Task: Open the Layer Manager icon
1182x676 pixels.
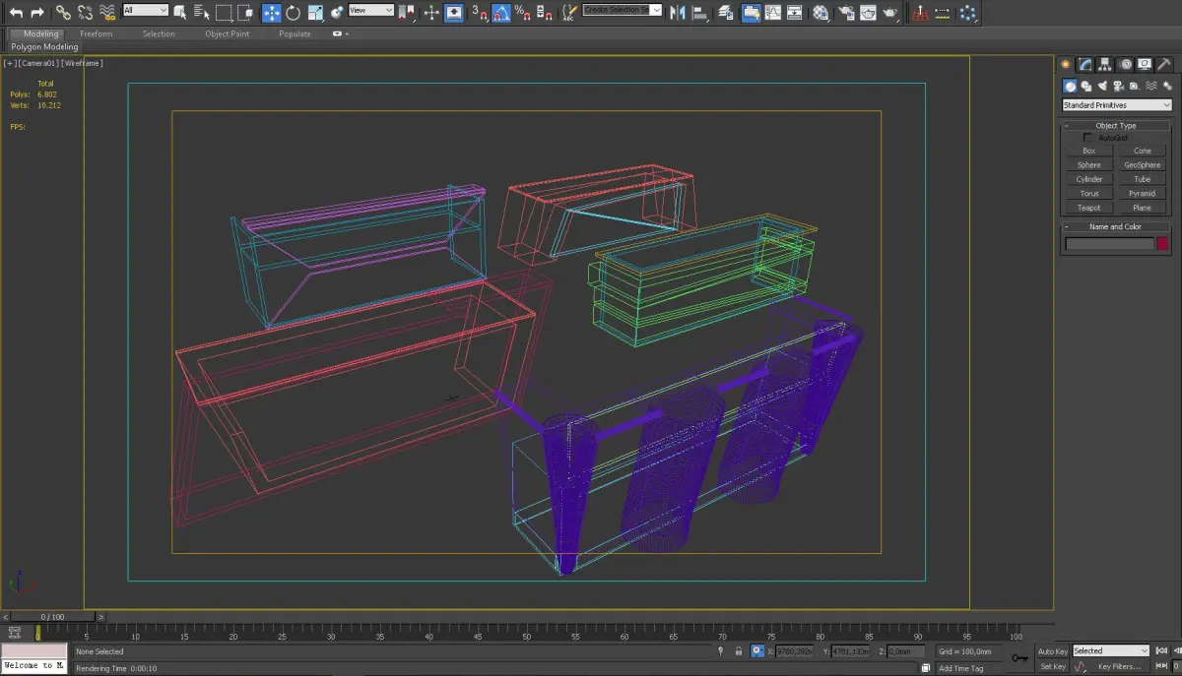Action: tap(725, 13)
